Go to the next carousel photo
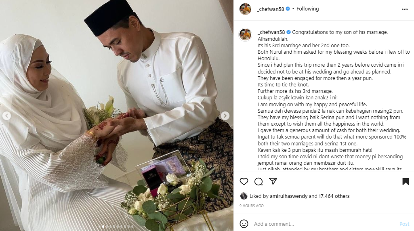Screen dimensions: 414x231 [x=225, y=115]
